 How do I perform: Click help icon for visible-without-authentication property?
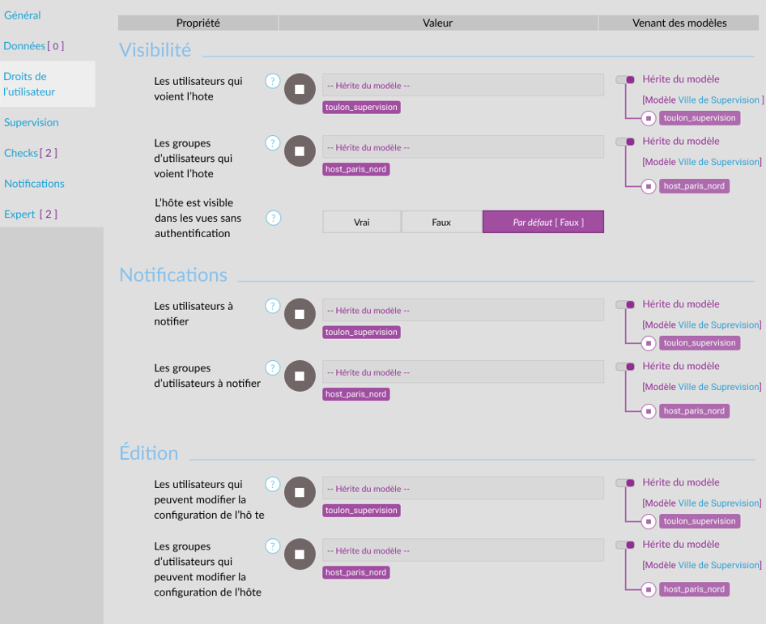coord(274,218)
